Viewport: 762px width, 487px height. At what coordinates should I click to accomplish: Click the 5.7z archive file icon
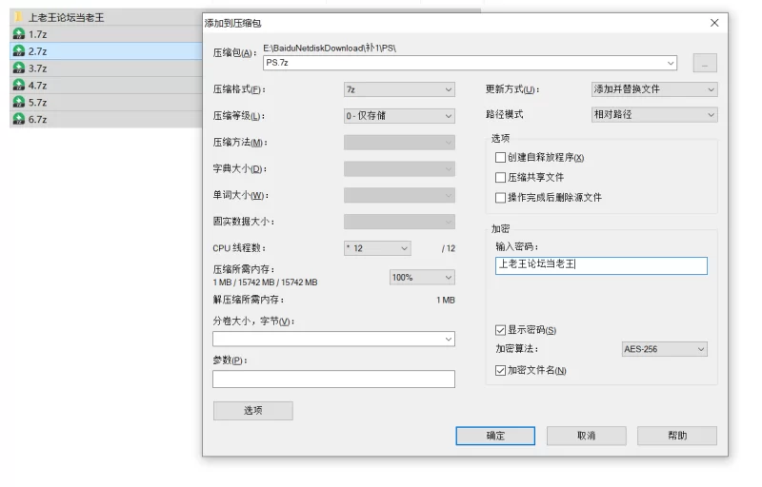point(18,103)
